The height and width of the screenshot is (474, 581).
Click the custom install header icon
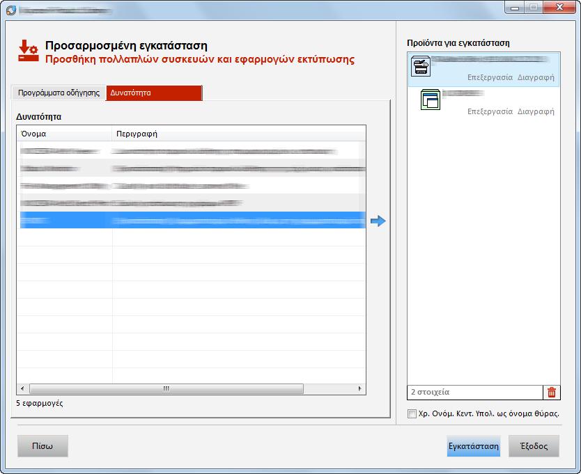coord(28,51)
